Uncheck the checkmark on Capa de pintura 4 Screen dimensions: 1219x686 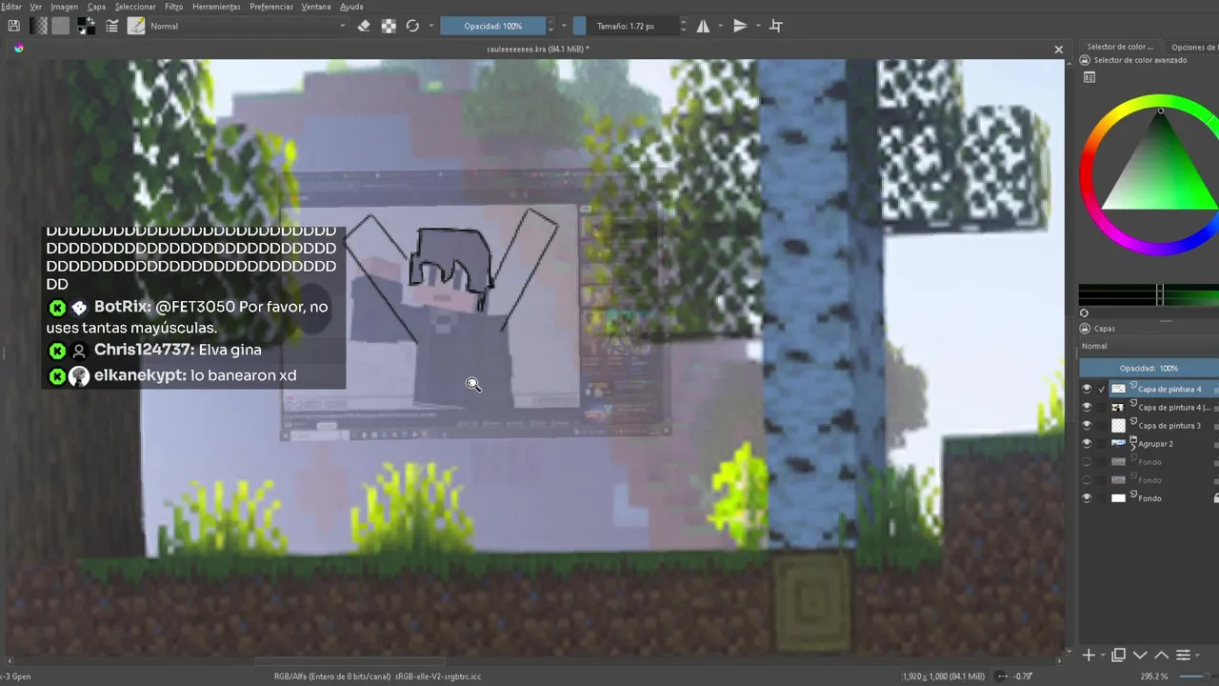(1102, 389)
